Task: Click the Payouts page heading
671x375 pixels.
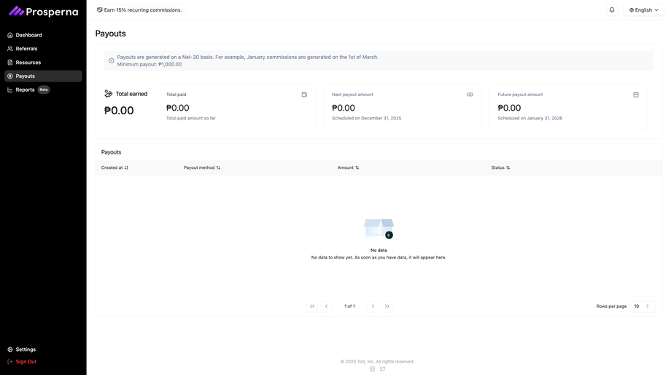Action: coord(110,33)
